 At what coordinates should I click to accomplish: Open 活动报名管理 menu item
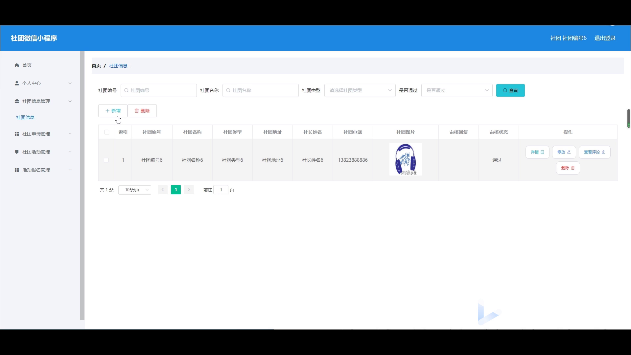coord(36,170)
